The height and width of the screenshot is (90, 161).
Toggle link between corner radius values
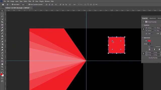(144, 53)
